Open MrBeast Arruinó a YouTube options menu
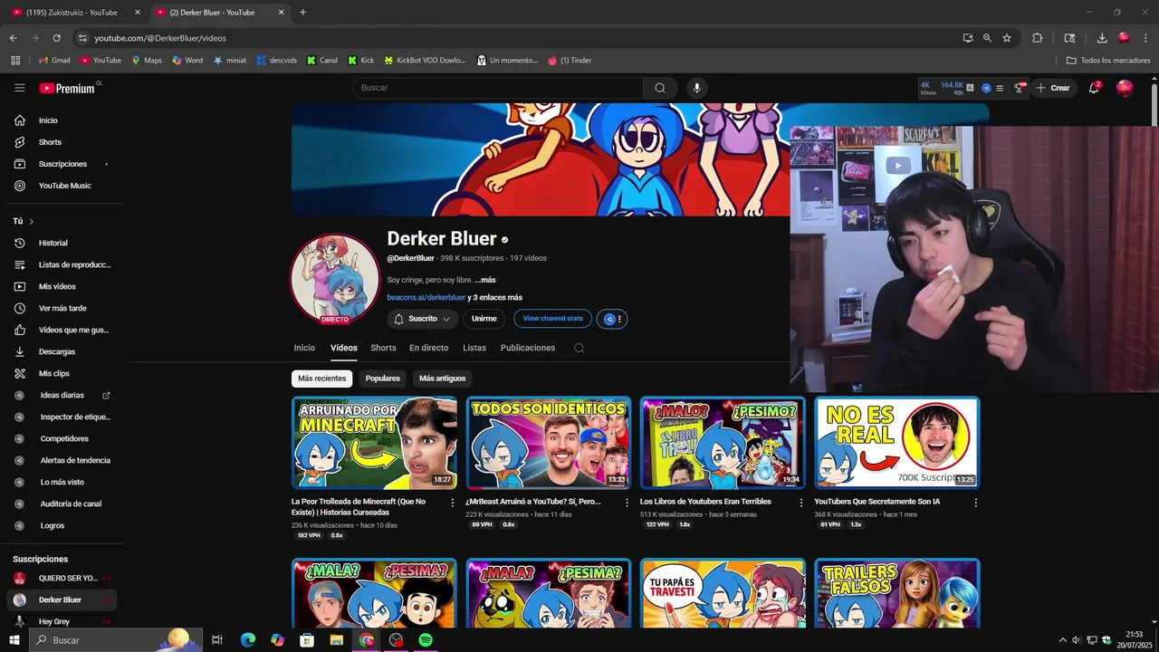This screenshot has width=1159, height=652. point(627,503)
